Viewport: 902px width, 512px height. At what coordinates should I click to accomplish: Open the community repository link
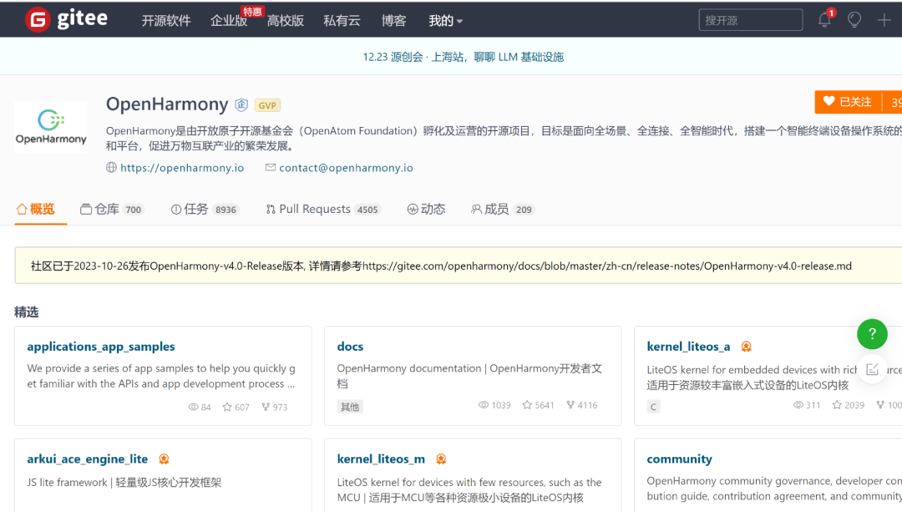[679, 459]
